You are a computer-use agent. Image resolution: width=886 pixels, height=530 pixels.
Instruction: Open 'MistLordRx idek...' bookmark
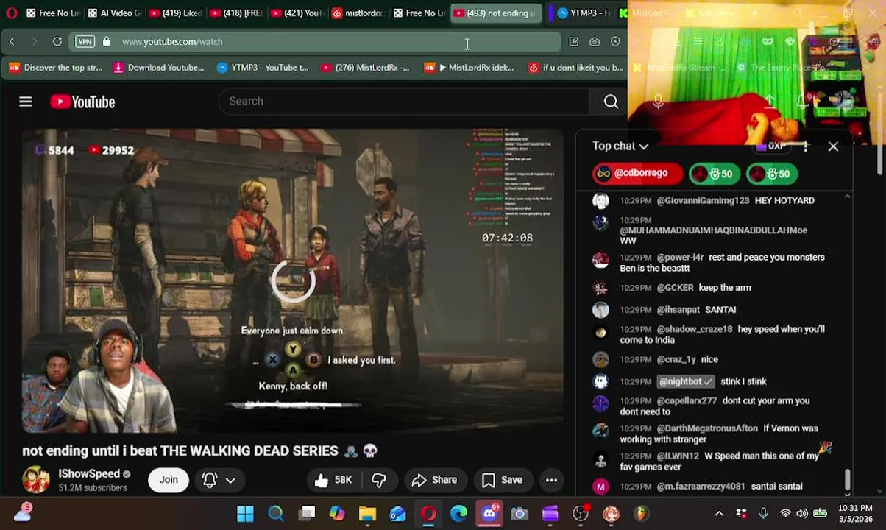tap(469, 68)
